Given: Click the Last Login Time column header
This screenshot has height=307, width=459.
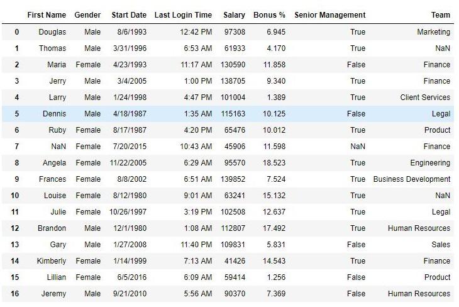Looking at the screenshot, I should pyautogui.click(x=183, y=15).
